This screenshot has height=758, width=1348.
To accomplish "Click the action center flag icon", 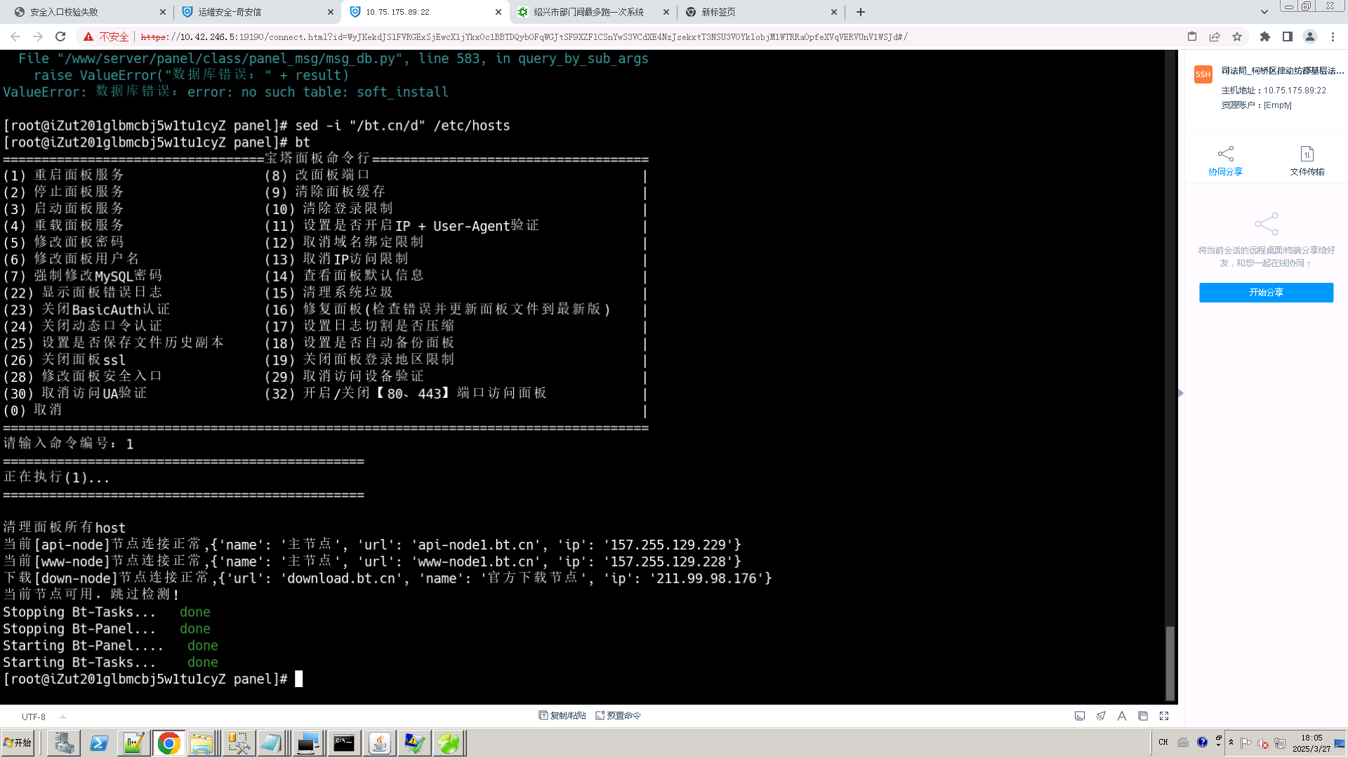I will (1246, 743).
